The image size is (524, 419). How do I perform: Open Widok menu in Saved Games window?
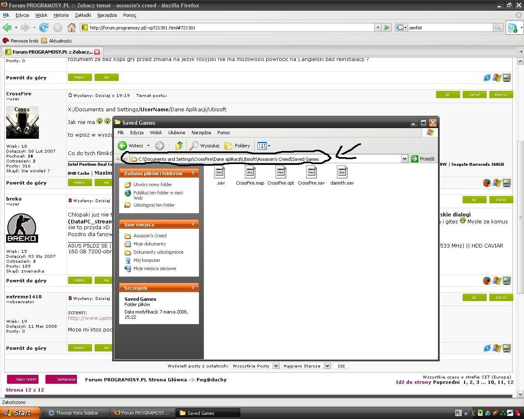point(156,133)
